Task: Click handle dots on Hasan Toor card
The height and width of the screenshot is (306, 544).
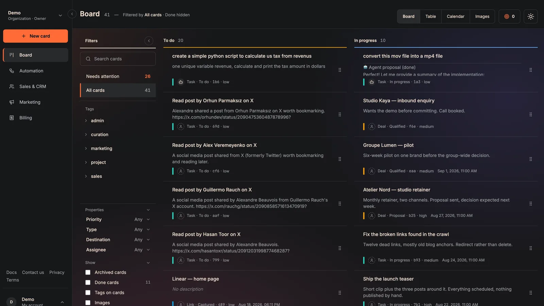Action: [x=340, y=248]
